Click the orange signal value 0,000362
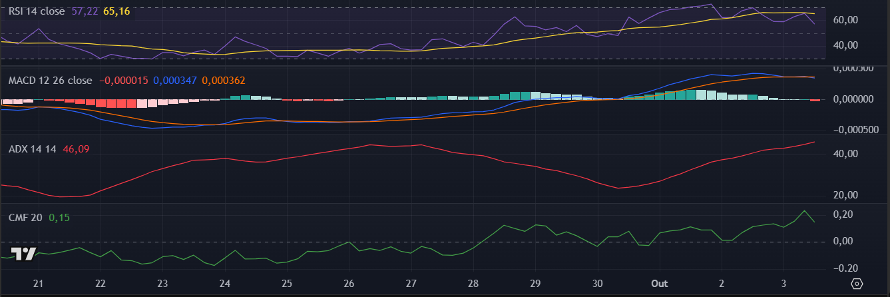Screen dimensions: 890x297 [x=224, y=81]
